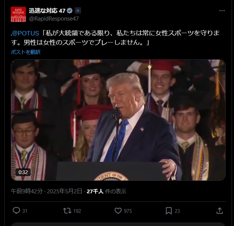Play the embedded speech video
The image size is (234, 226).
[x=118, y=120]
